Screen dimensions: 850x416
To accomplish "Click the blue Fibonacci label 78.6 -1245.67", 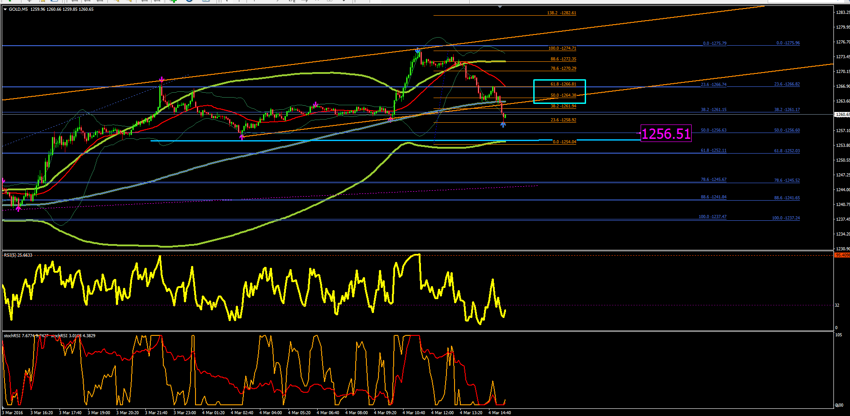I will pos(714,180).
